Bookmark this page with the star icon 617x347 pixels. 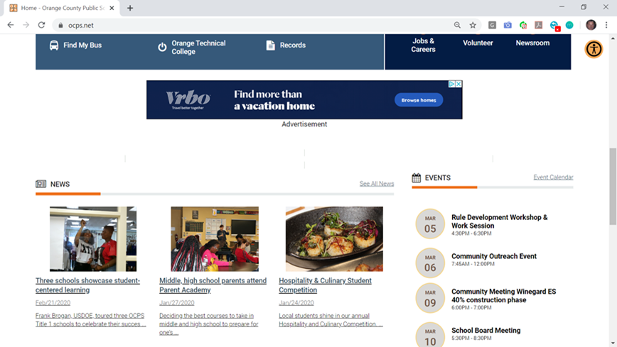point(473,25)
